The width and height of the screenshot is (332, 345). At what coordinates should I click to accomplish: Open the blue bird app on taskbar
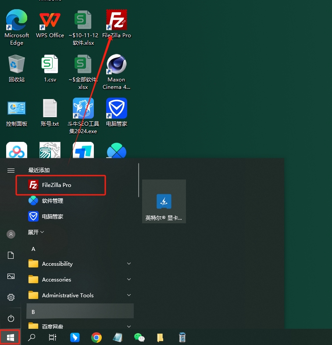pos(75,337)
